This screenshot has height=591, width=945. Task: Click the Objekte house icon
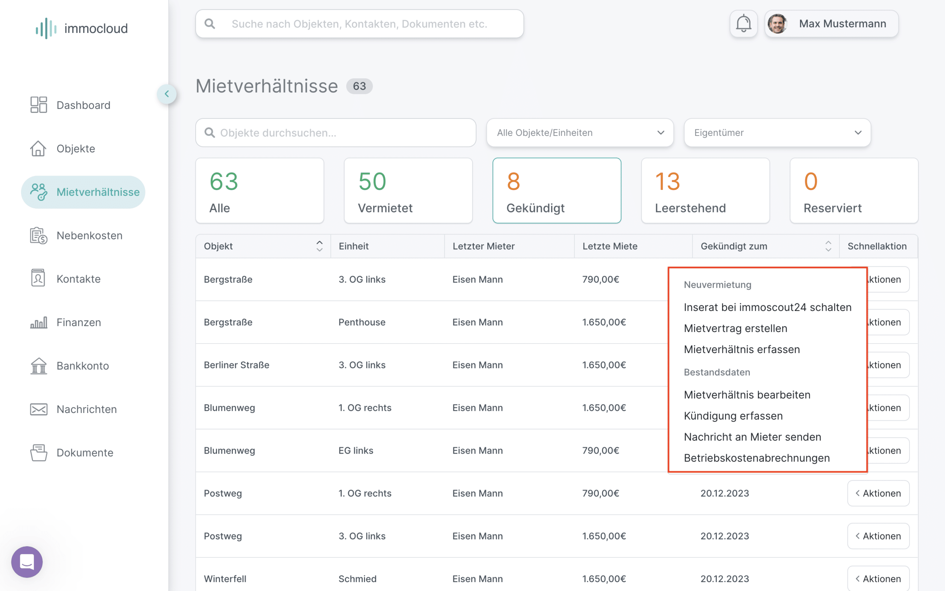point(38,148)
